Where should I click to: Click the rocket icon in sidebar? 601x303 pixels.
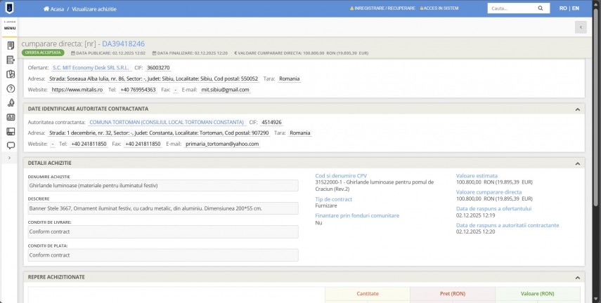click(11, 103)
